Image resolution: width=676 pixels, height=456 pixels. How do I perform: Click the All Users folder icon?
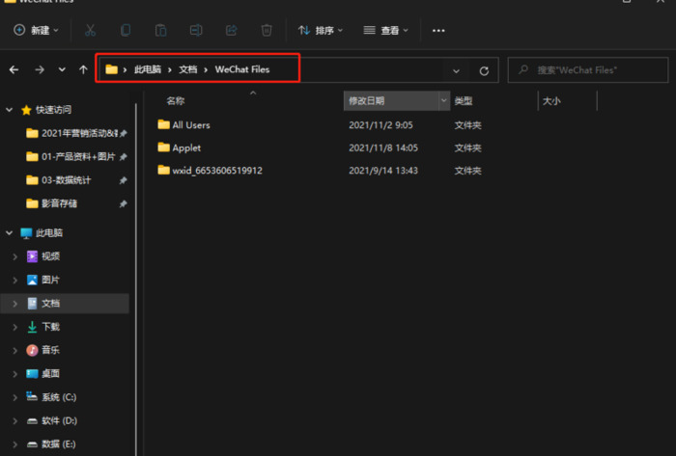tap(164, 124)
